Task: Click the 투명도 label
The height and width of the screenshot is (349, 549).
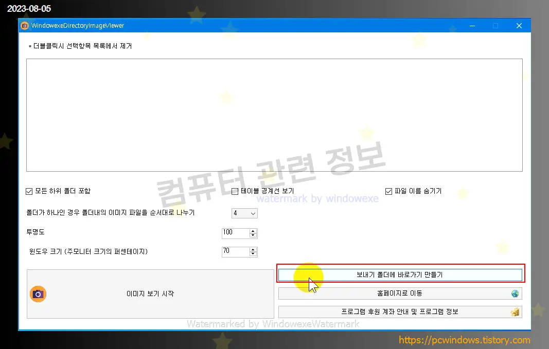Action: (x=36, y=232)
